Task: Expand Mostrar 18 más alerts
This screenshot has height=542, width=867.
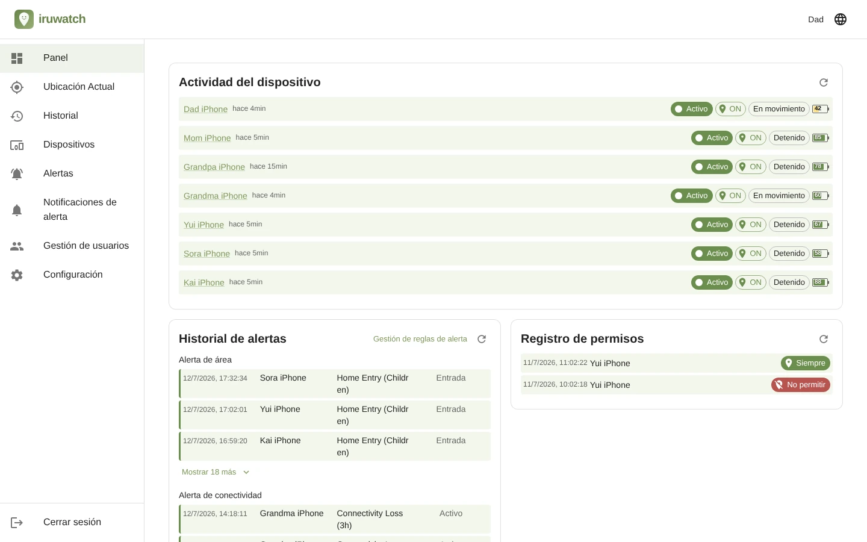Action: pyautogui.click(x=216, y=472)
